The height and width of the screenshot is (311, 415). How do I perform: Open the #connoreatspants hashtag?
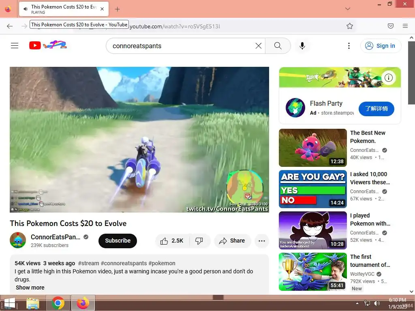point(124,263)
